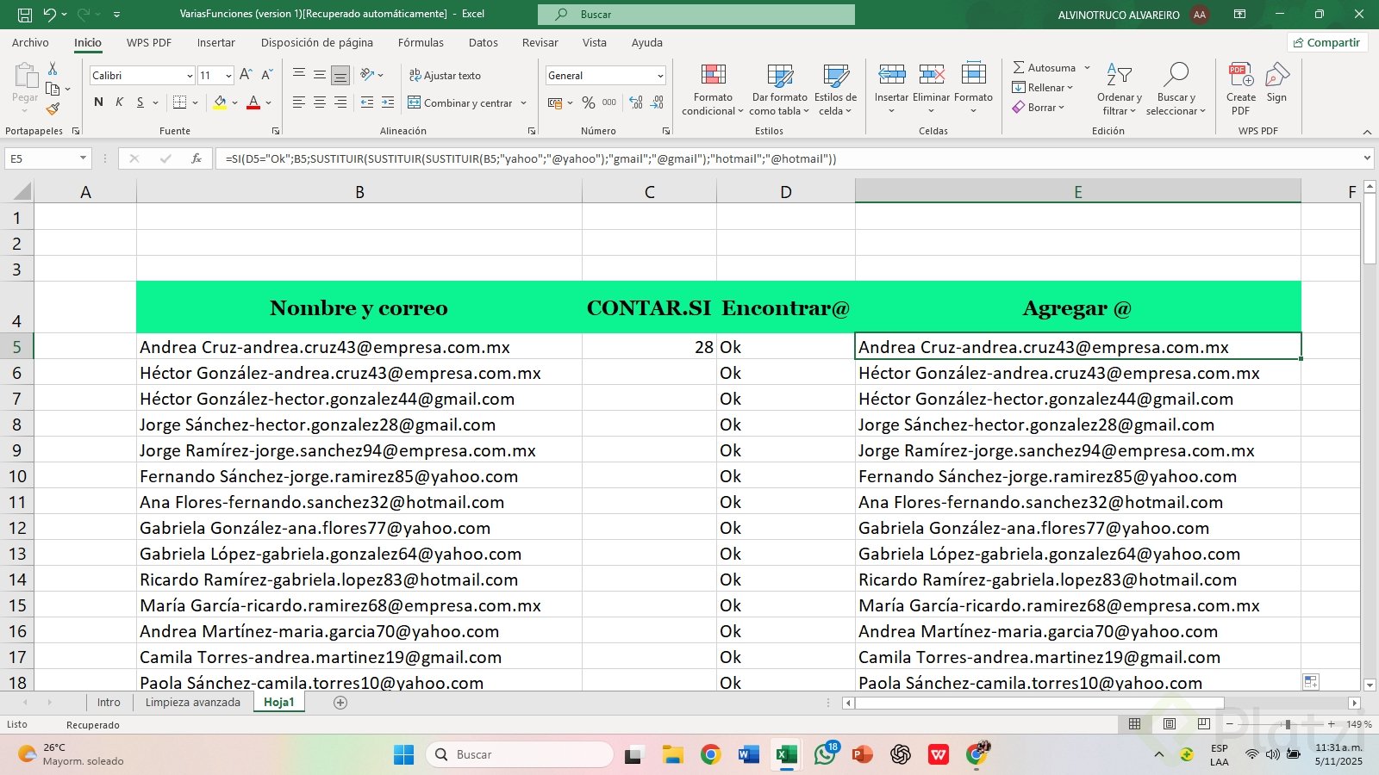Switch to the Datos ribbon tab

point(483,42)
